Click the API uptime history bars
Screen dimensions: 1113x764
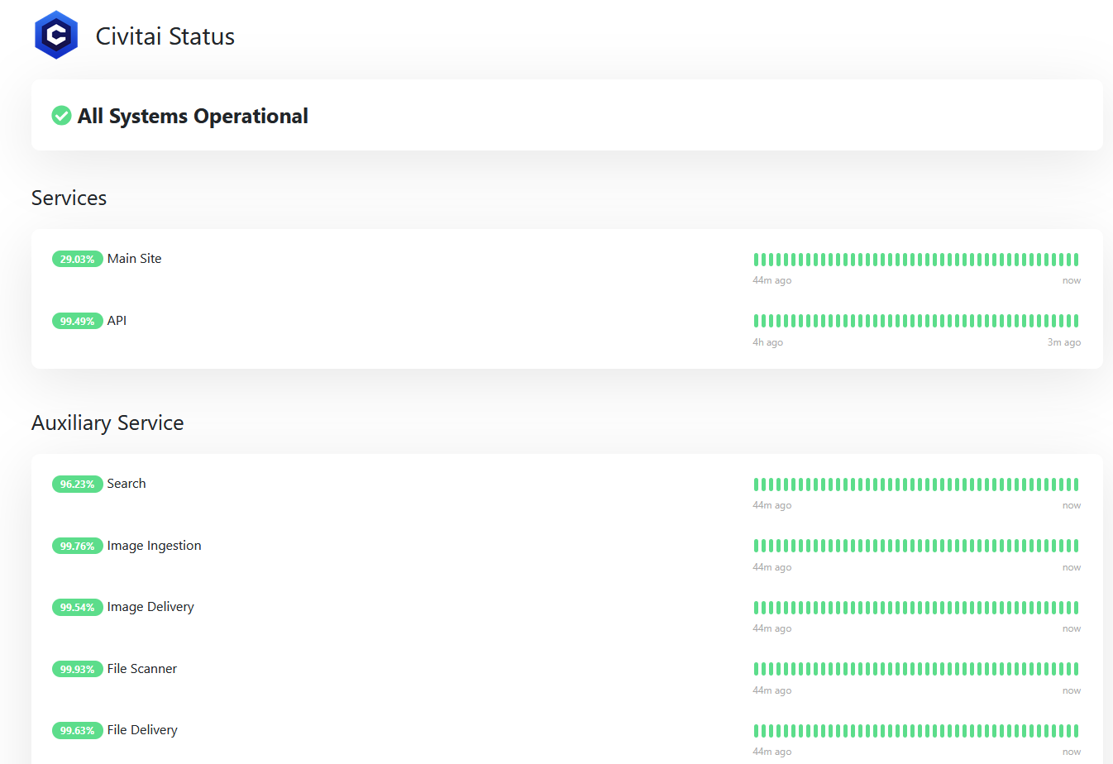[916, 321]
